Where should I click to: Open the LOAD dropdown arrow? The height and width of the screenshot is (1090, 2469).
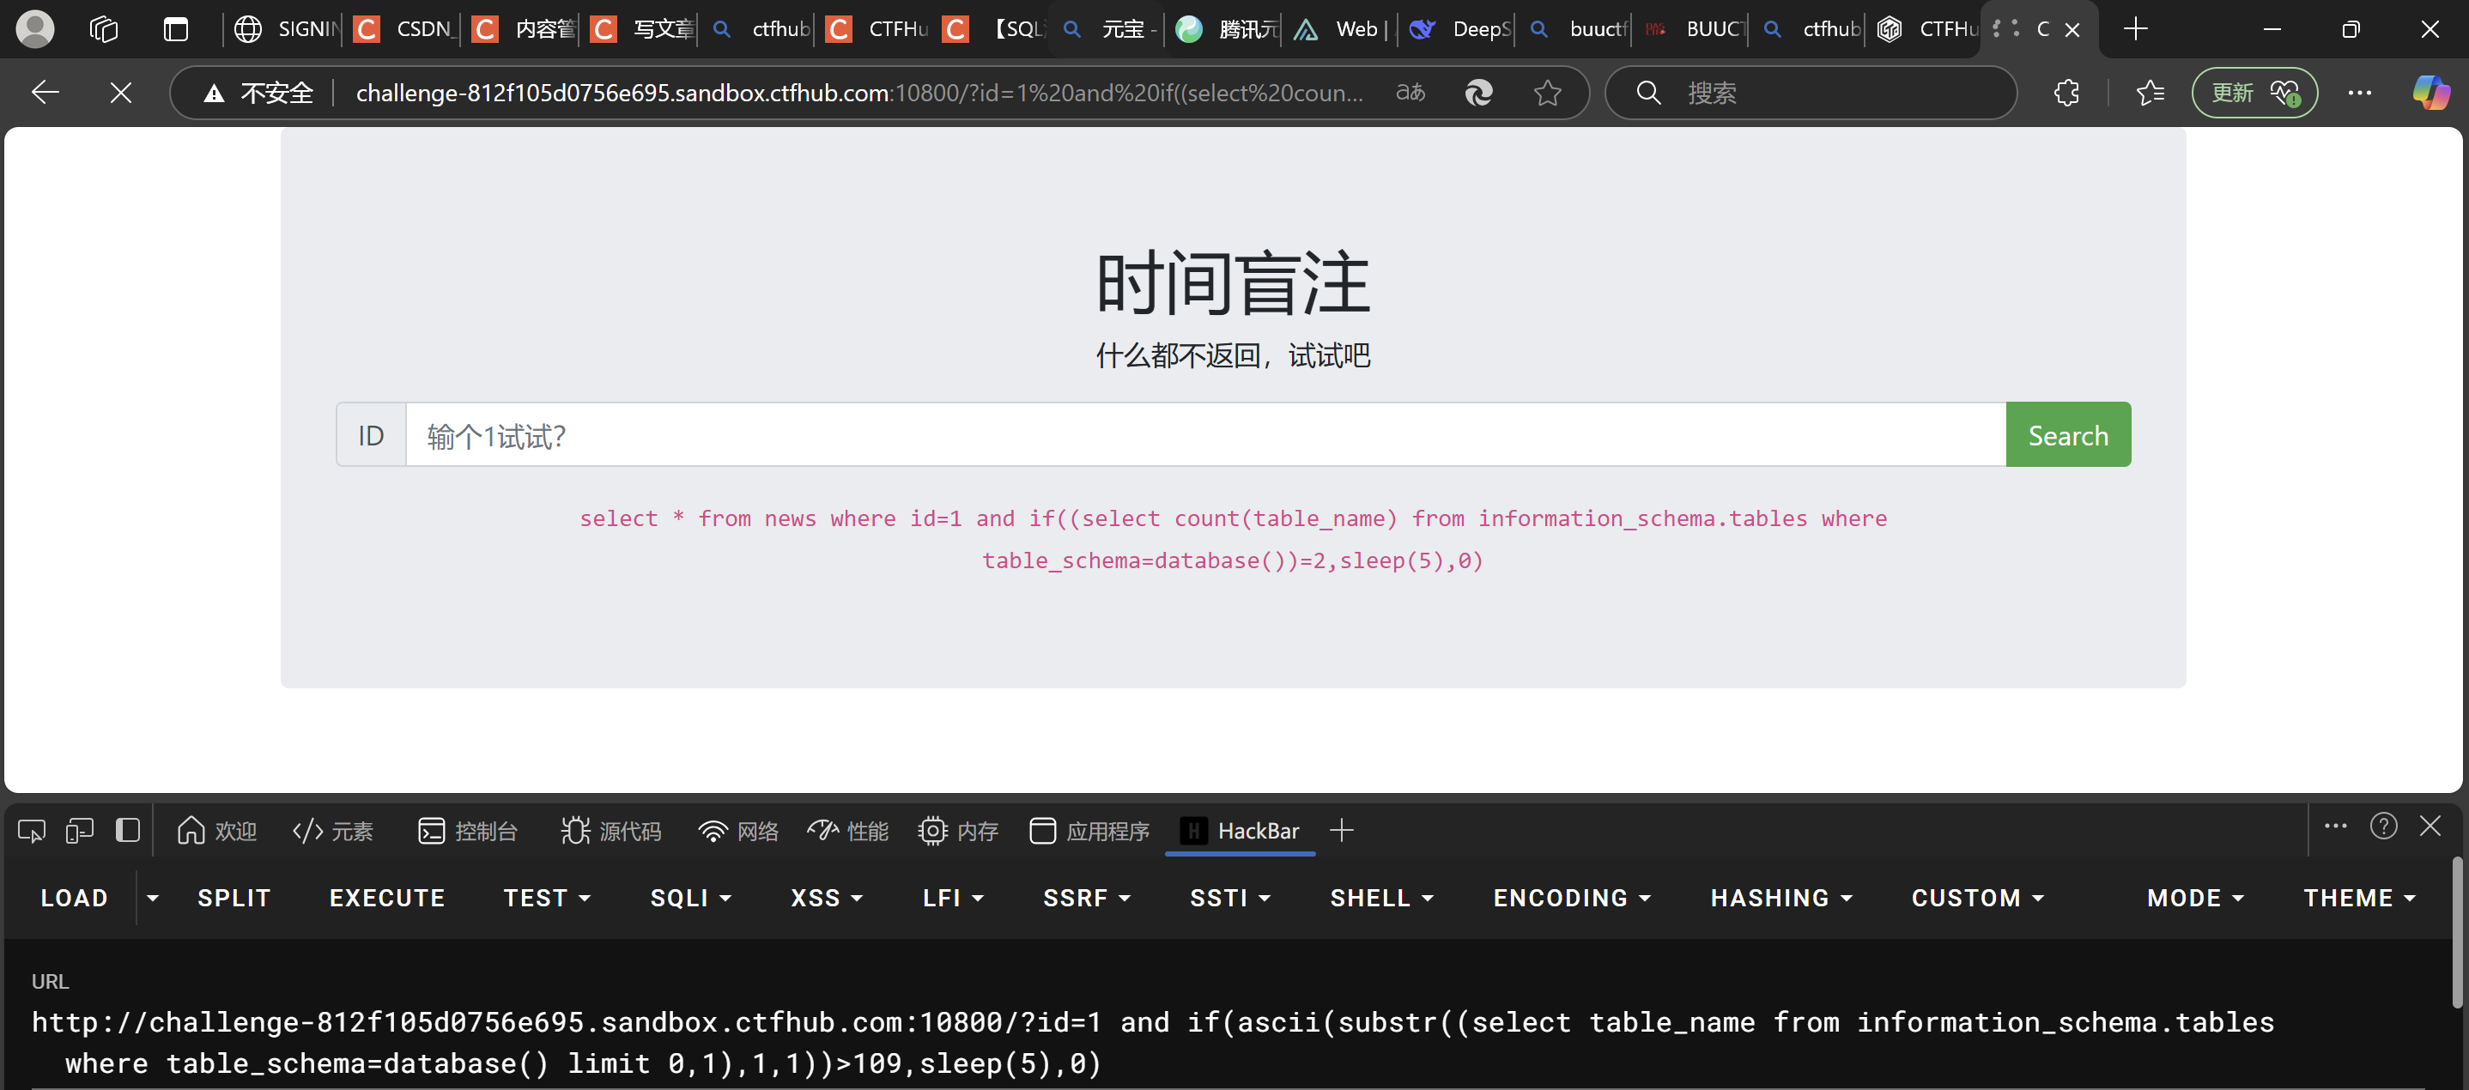click(153, 898)
